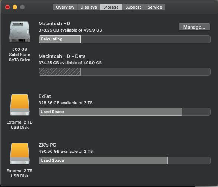Viewport: 218px width, 187px height.
Task: Click the Manage... button
Action: (194, 27)
